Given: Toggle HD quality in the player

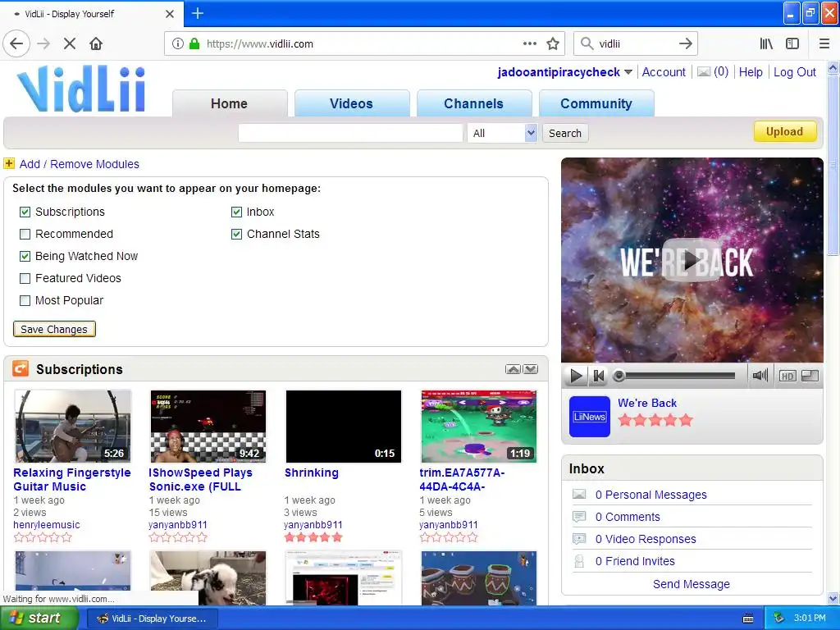Looking at the screenshot, I should (787, 376).
